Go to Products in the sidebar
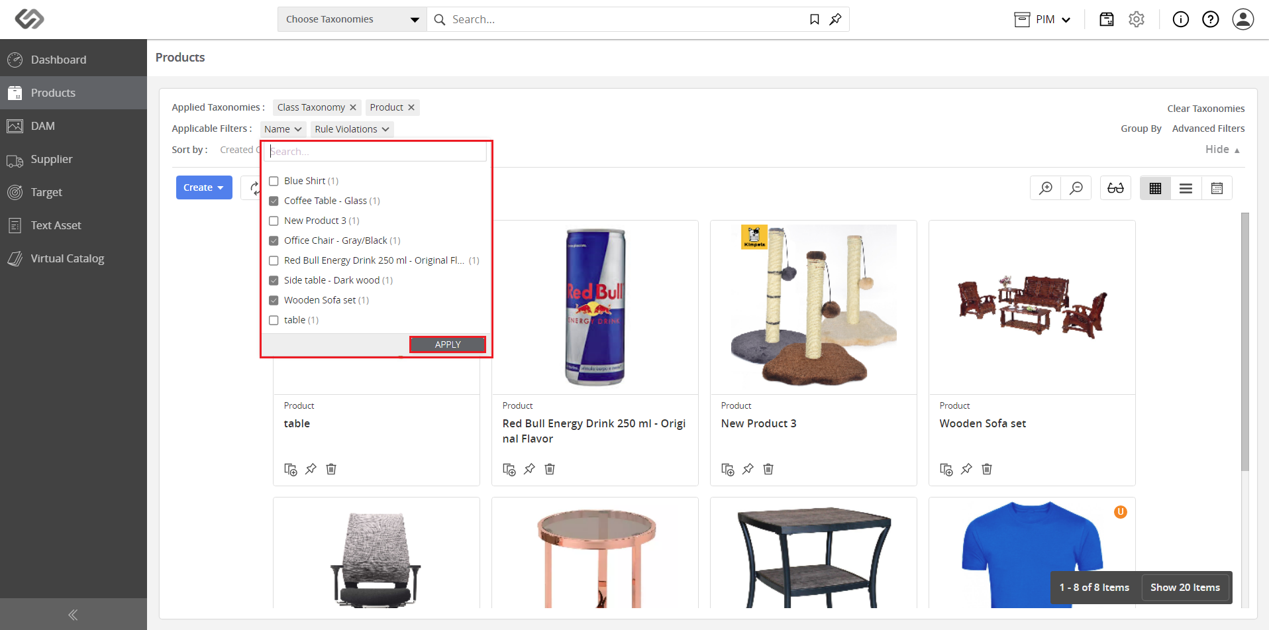Image resolution: width=1269 pixels, height=630 pixels. [x=74, y=93]
